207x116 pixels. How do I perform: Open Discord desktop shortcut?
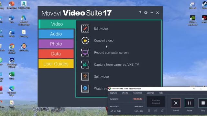(193, 6)
